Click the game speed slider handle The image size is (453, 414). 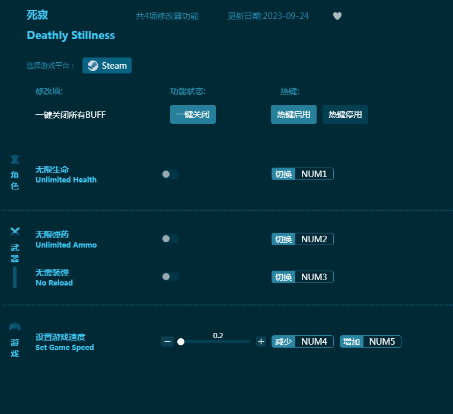pos(181,342)
